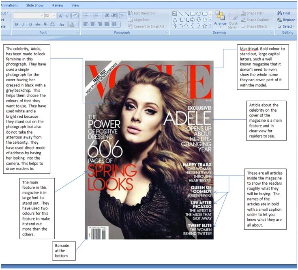Switch to the View tab
The image size is (298, 270).
pyautogui.click(x=75, y=5)
